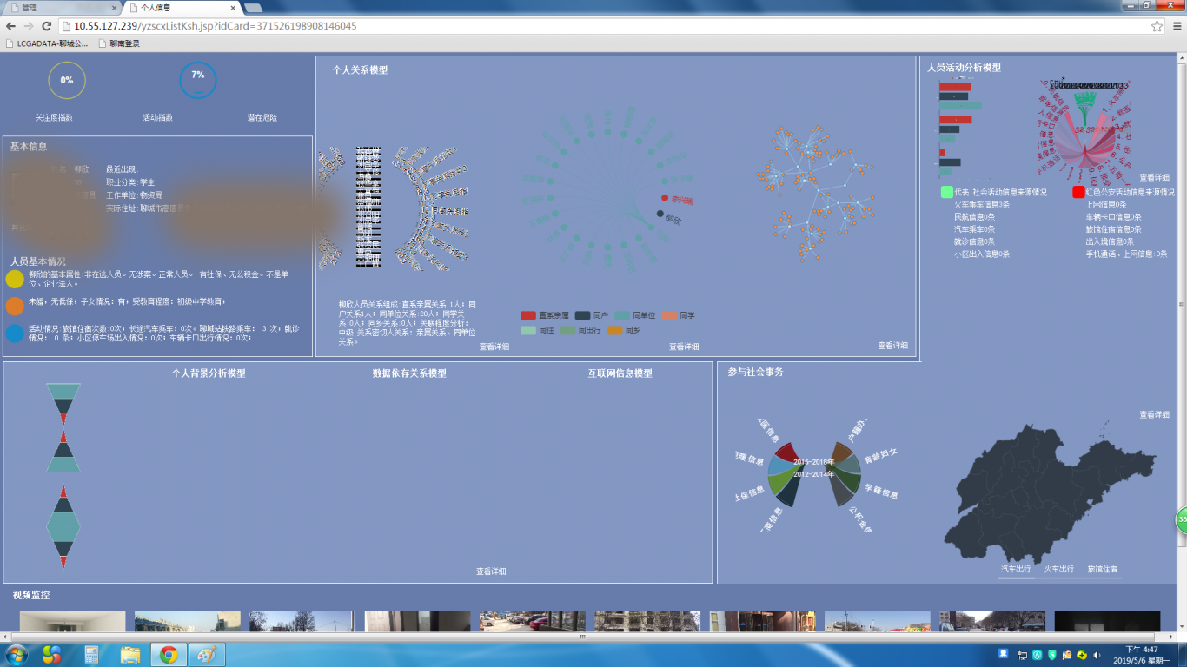This screenshot has width=1187, height=667.
Task: Click the red 公安活动信息来源情况 legend swatch
Action: (x=1078, y=192)
